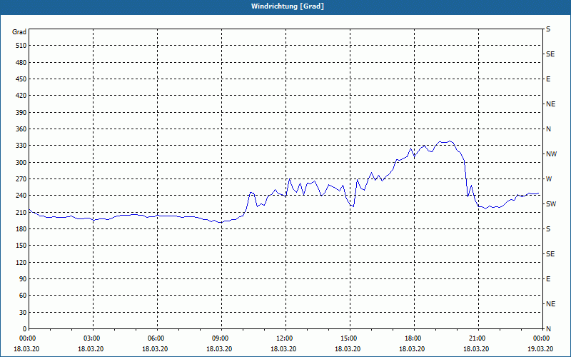Select the 06:00 time label on the x-axis
Screen dimensions: 571x357
coord(156,338)
